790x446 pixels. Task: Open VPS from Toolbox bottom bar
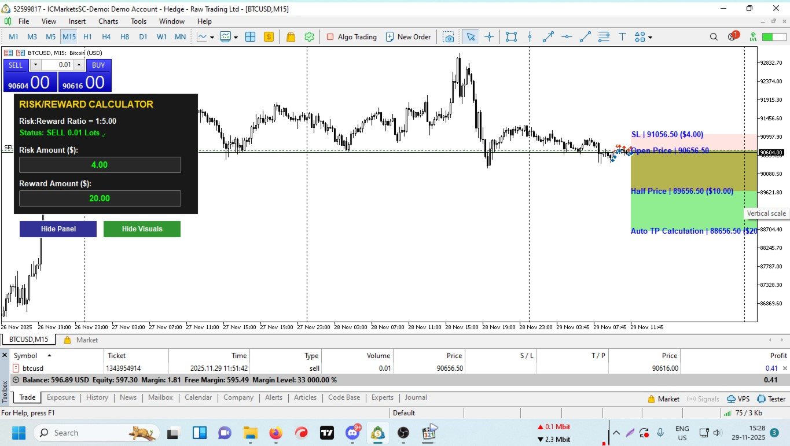(x=738, y=399)
